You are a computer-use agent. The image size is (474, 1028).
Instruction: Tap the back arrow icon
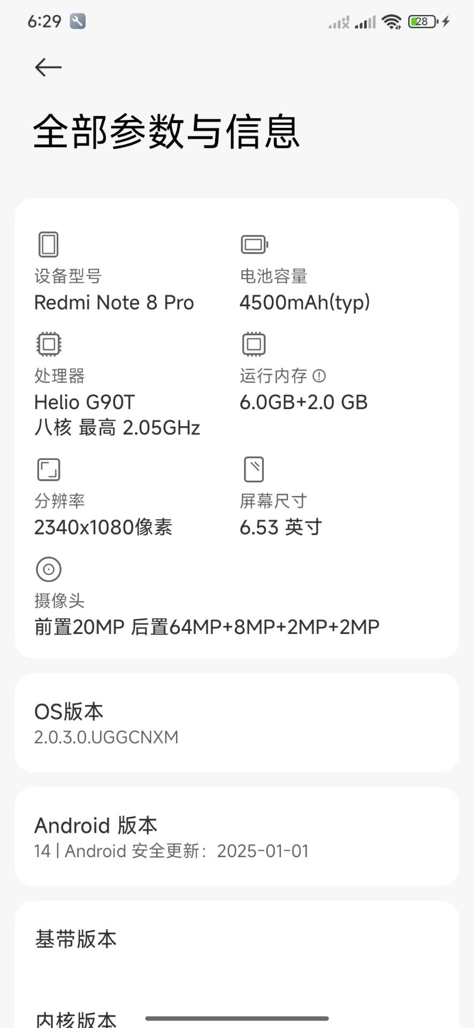pos(48,67)
